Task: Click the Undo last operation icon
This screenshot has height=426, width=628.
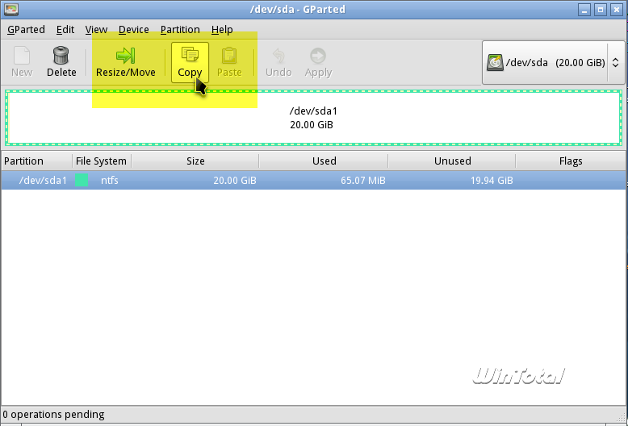Action: tap(278, 56)
